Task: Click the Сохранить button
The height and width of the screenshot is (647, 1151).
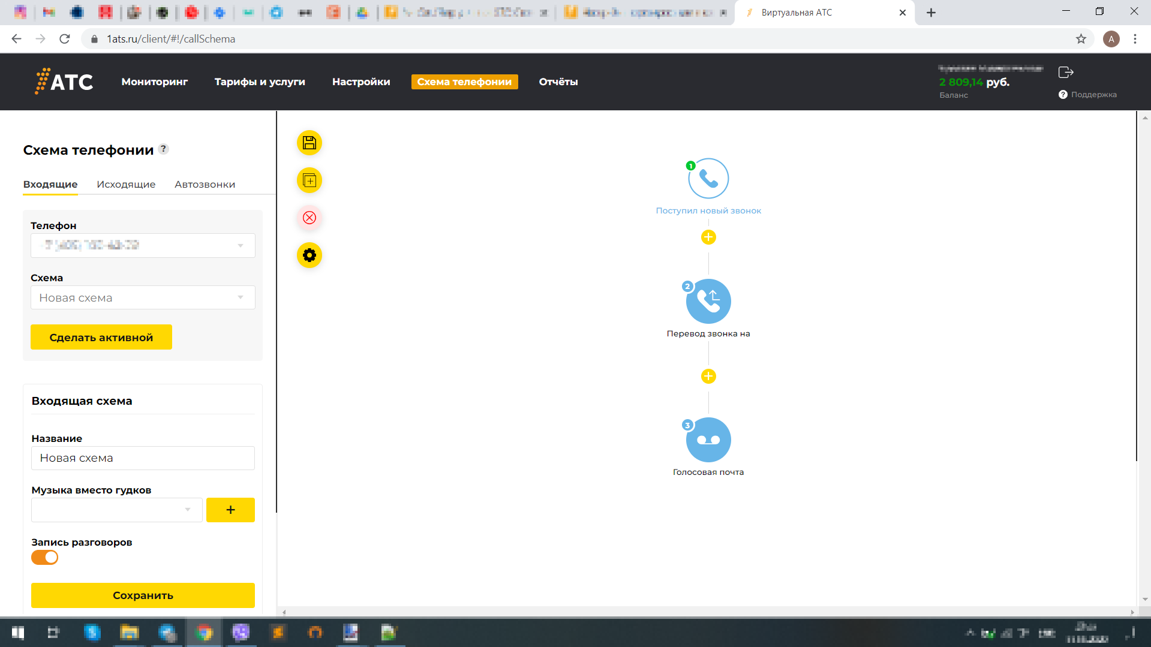Action: coord(143,595)
